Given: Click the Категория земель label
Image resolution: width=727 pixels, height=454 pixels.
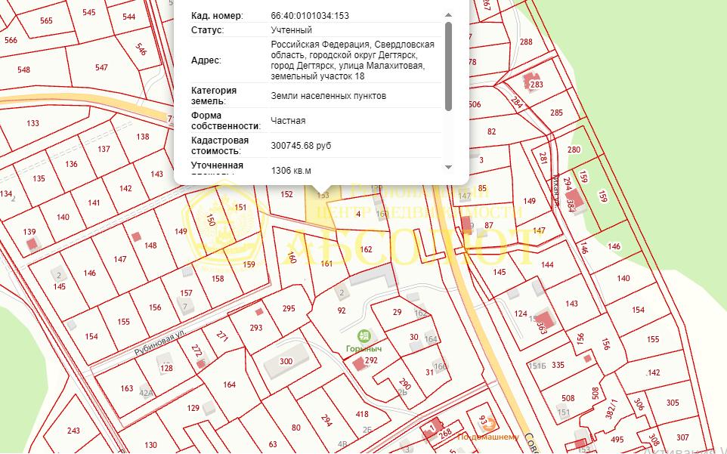Looking at the screenshot, I should pos(214,96).
